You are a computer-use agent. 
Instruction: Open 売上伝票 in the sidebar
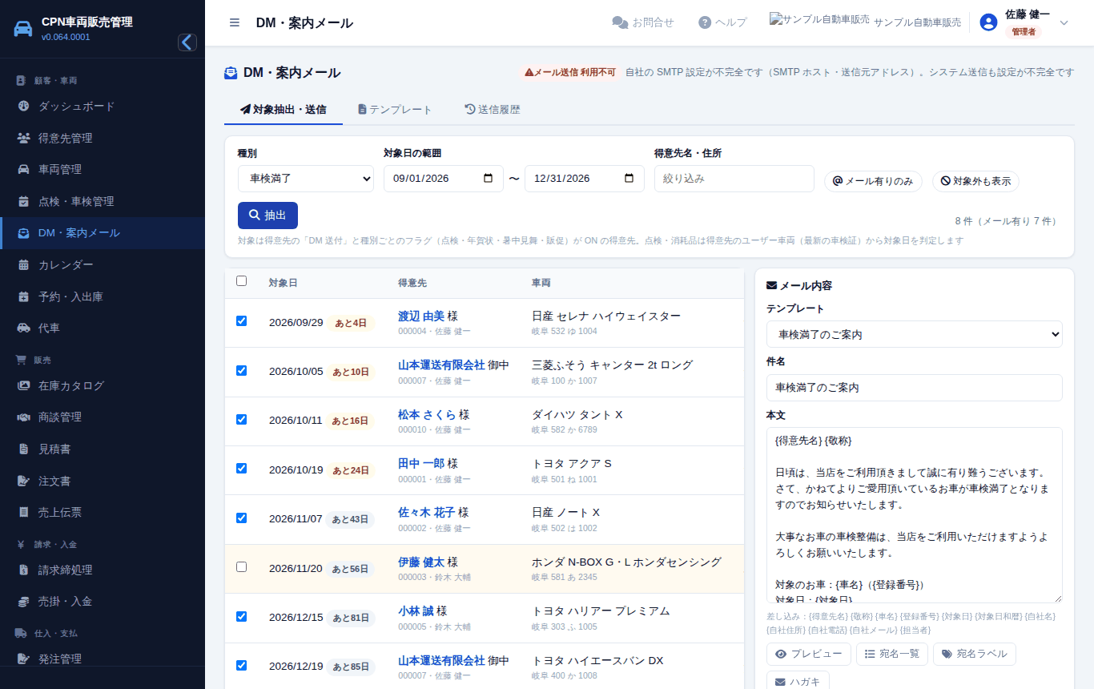tap(103, 512)
